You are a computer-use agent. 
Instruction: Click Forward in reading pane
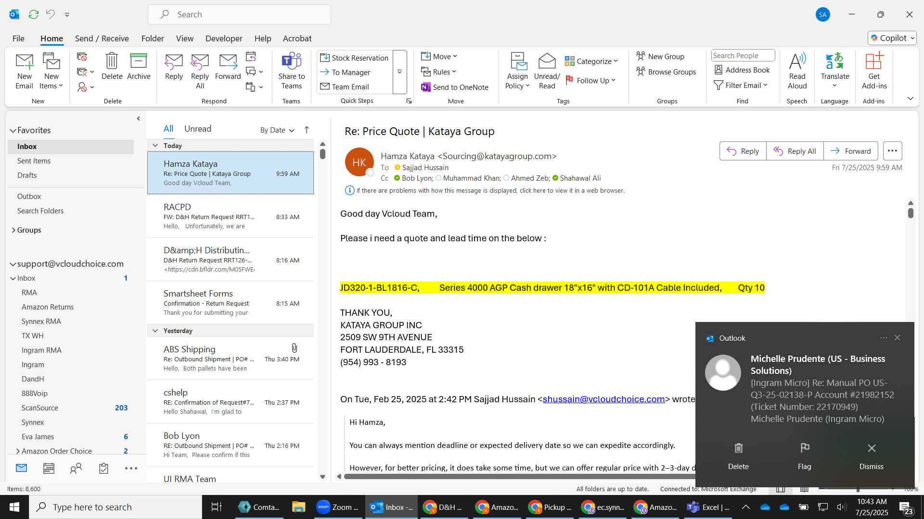coord(850,151)
